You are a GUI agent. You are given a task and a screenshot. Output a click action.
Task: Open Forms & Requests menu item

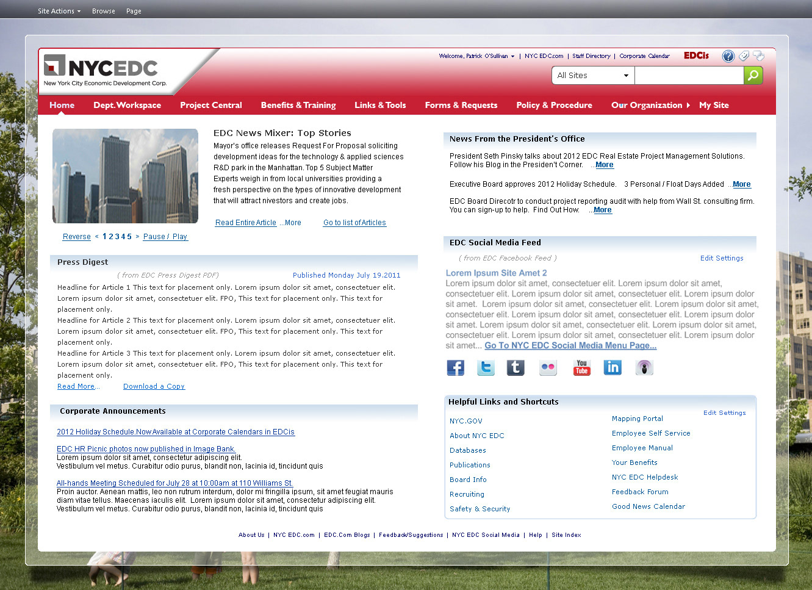461,105
